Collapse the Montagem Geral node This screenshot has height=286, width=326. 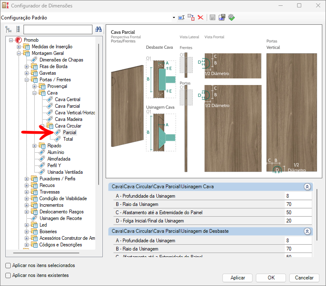pyautogui.click(x=19, y=53)
